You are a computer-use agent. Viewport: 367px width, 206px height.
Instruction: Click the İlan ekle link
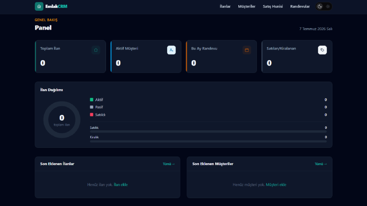pyautogui.click(x=120, y=184)
